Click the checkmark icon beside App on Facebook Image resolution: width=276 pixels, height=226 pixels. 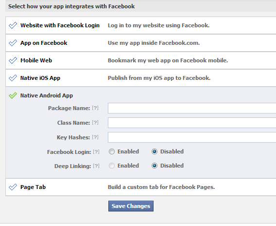(13, 43)
